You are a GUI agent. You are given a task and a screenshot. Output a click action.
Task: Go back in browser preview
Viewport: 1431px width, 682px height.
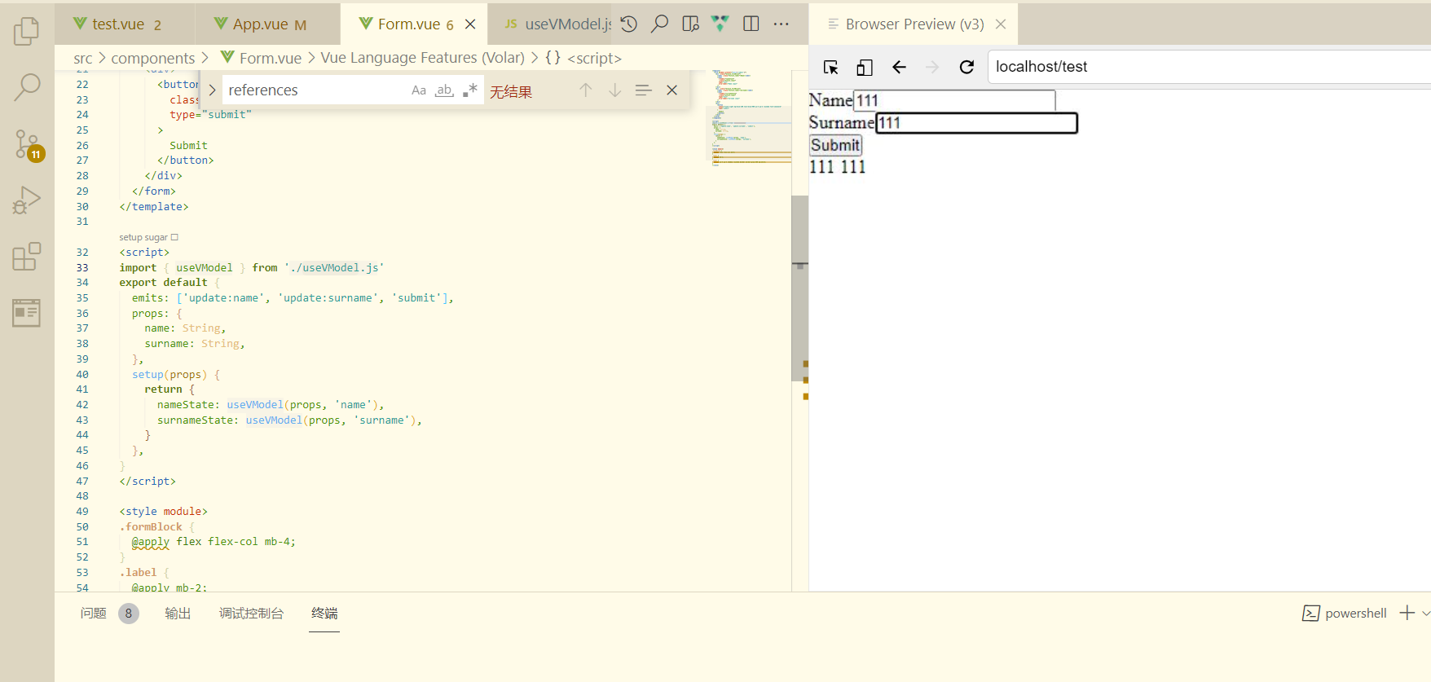coord(899,67)
